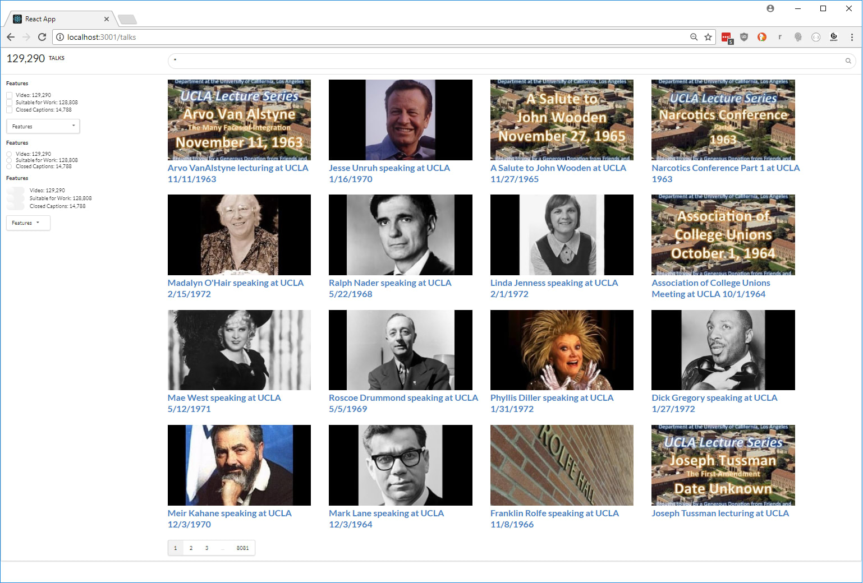The width and height of the screenshot is (863, 583).
Task: Click the site info icon in address bar
Action: tap(59, 37)
